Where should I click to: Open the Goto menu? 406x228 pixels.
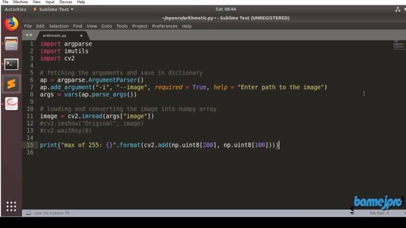[x=107, y=26]
